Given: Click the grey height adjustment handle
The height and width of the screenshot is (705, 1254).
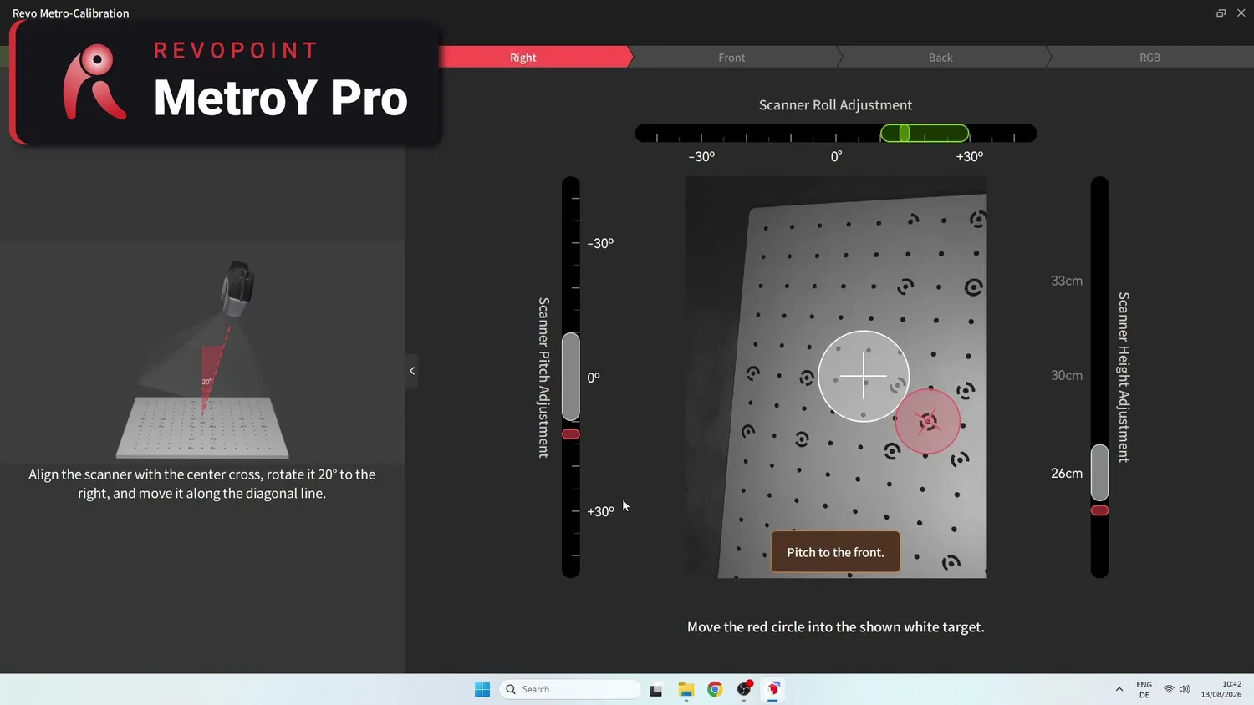Looking at the screenshot, I should point(1100,472).
